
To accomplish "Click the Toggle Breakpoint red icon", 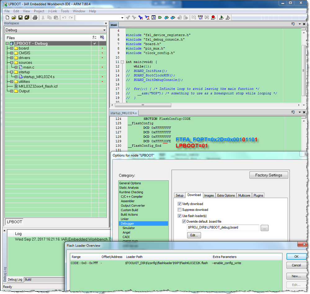I will coord(213,18).
